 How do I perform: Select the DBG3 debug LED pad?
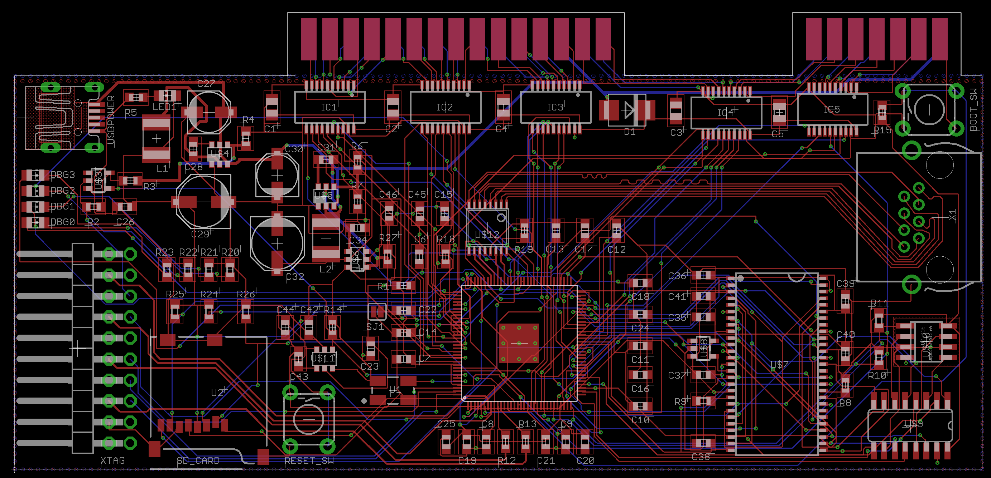click(35, 175)
